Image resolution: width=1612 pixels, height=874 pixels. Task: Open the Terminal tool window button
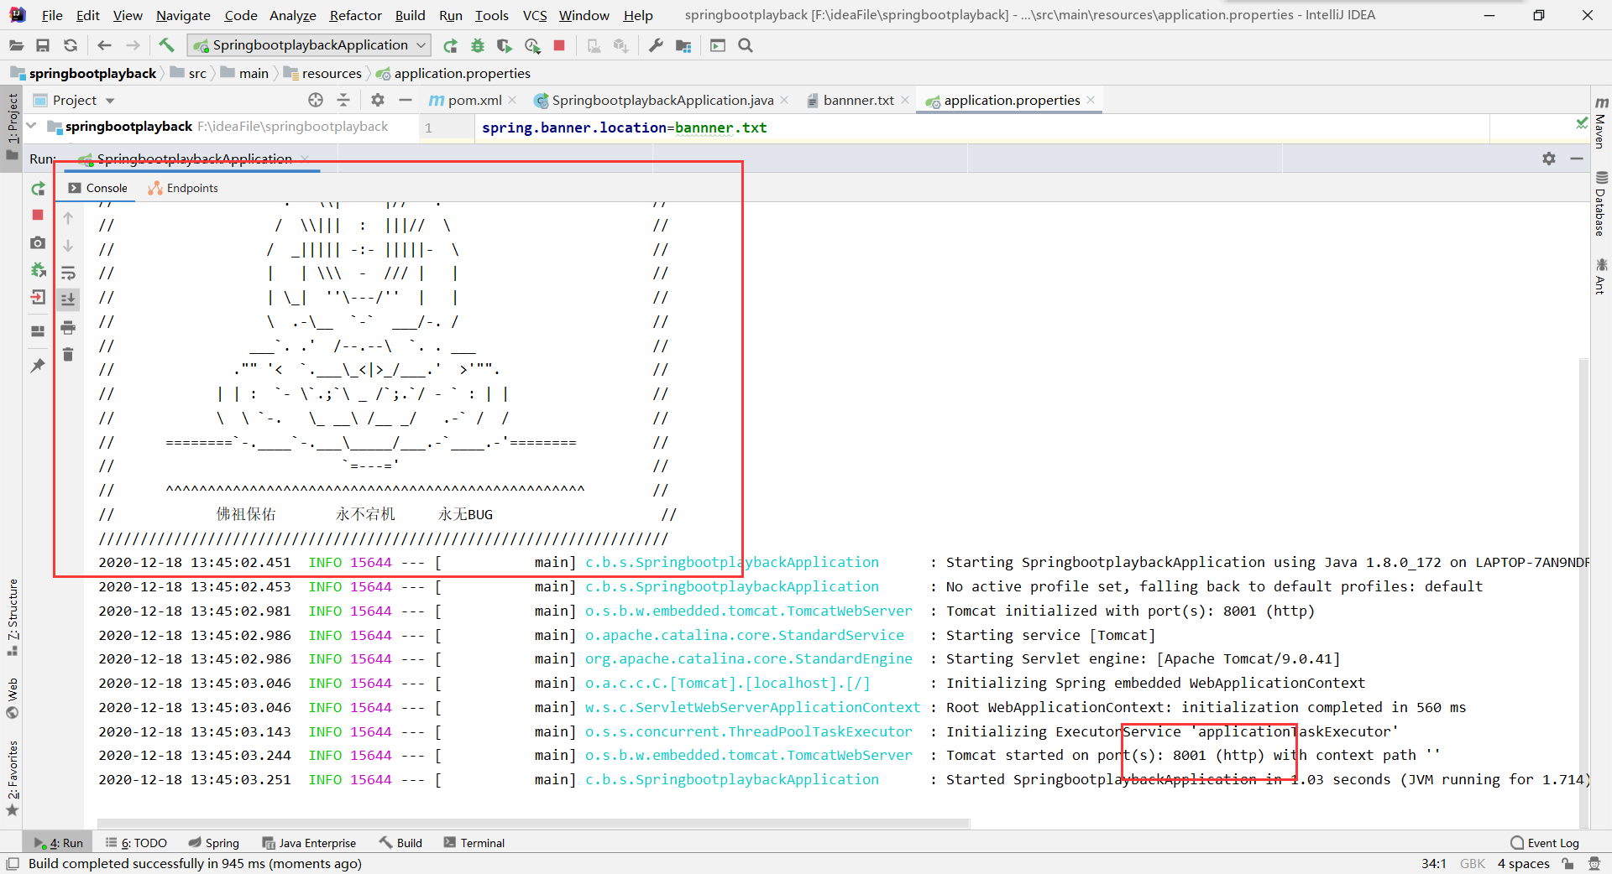point(474,843)
